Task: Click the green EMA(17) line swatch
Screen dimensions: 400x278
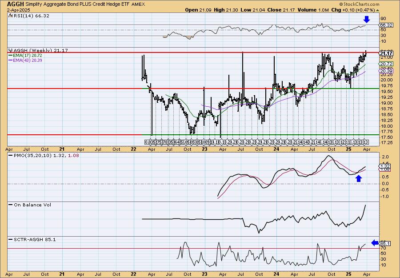Action: [10, 56]
